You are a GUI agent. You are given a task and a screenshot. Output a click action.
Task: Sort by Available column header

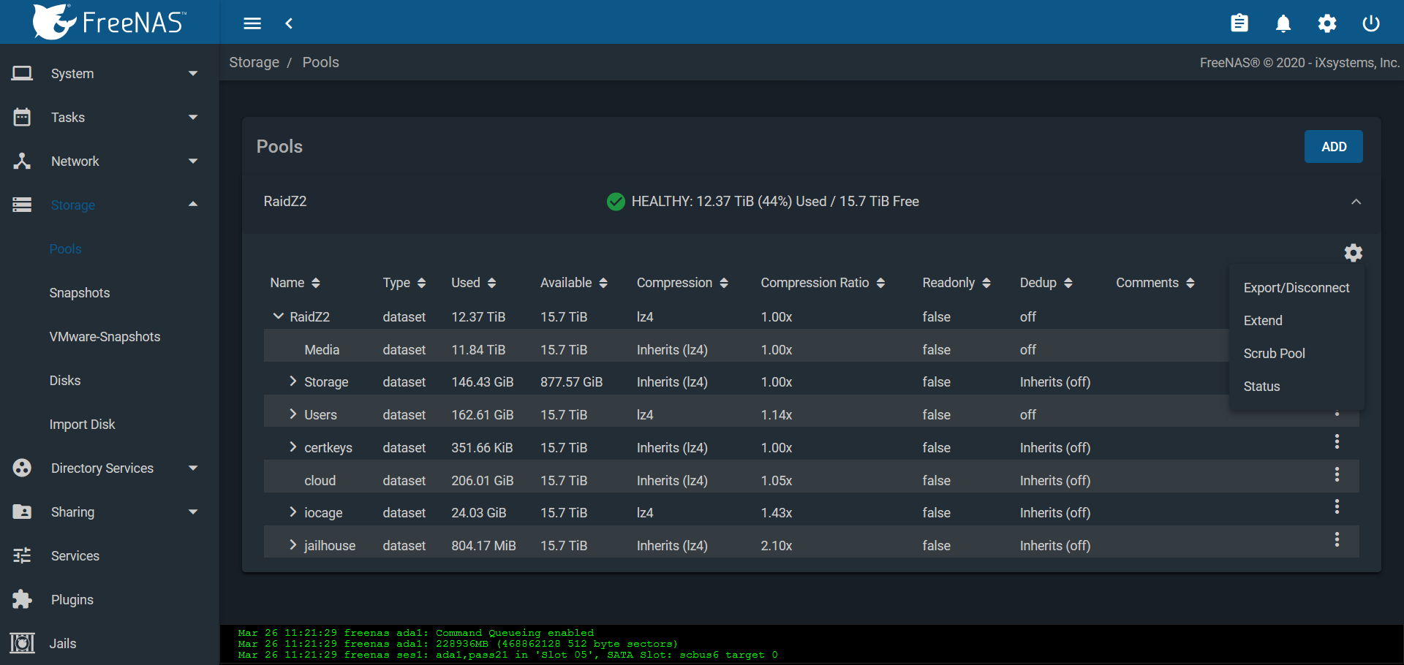click(574, 283)
